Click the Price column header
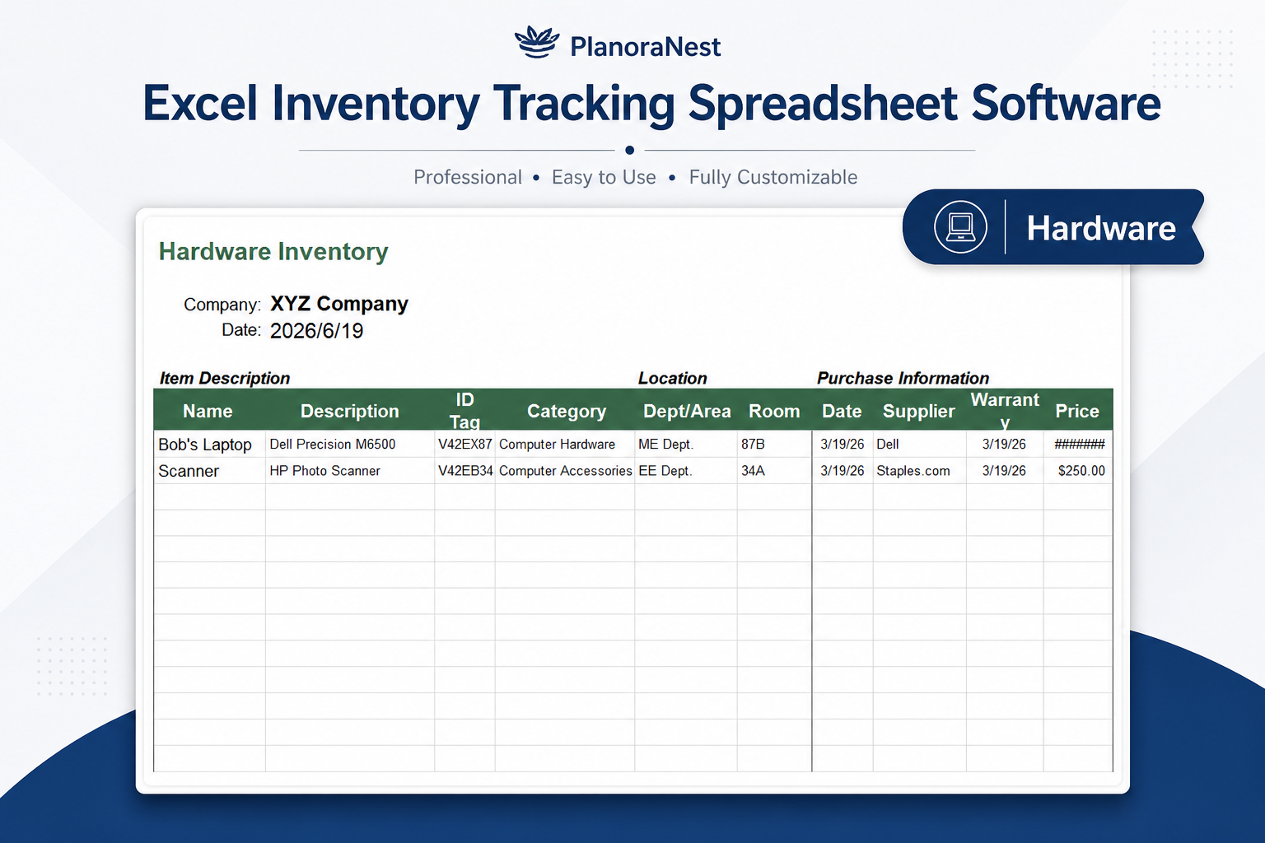 click(x=1077, y=411)
